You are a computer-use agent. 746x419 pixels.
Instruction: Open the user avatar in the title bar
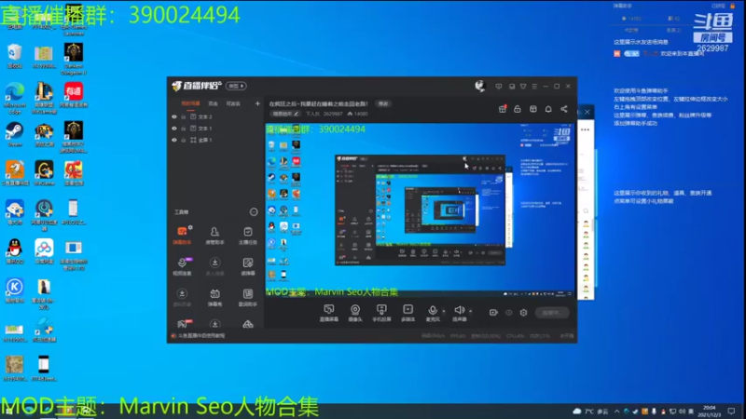click(479, 86)
